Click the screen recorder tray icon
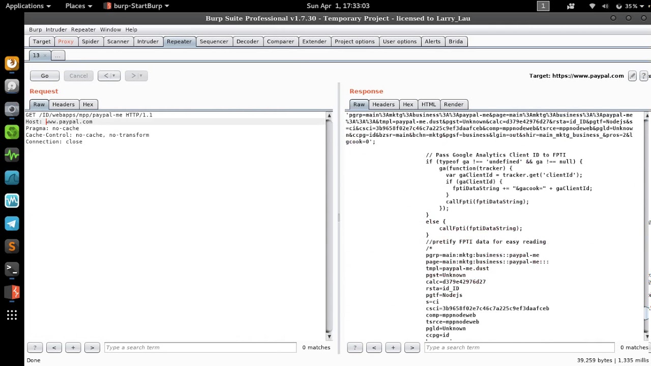 [x=571, y=6]
